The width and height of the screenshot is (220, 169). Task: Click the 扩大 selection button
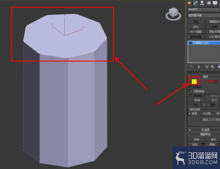[213, 100]
